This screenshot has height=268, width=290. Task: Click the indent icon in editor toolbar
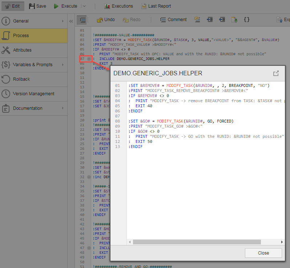coord(210,20)
